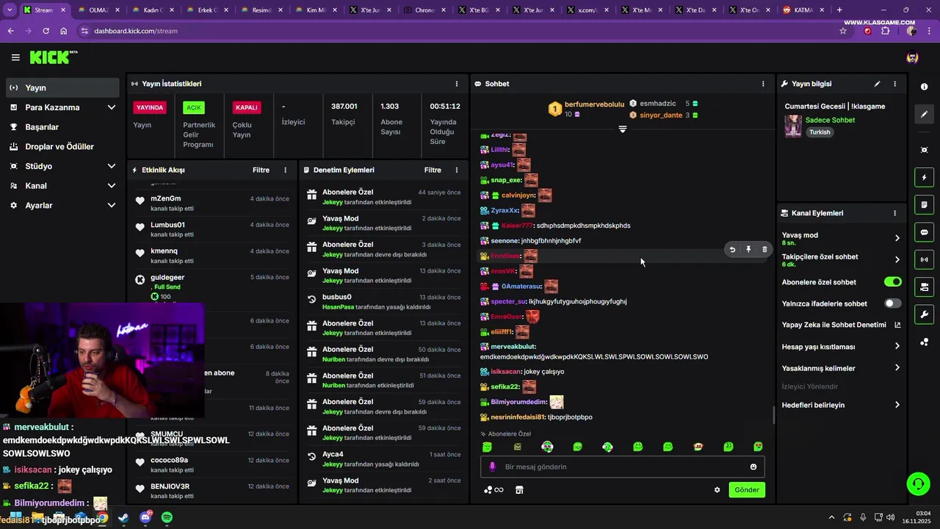Click the pencil edit icon in Yayın bilgisi
940x529 pixels.
pos(877,84)
